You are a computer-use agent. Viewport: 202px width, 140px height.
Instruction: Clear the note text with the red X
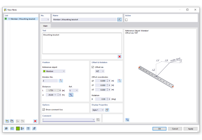point(119,56)
